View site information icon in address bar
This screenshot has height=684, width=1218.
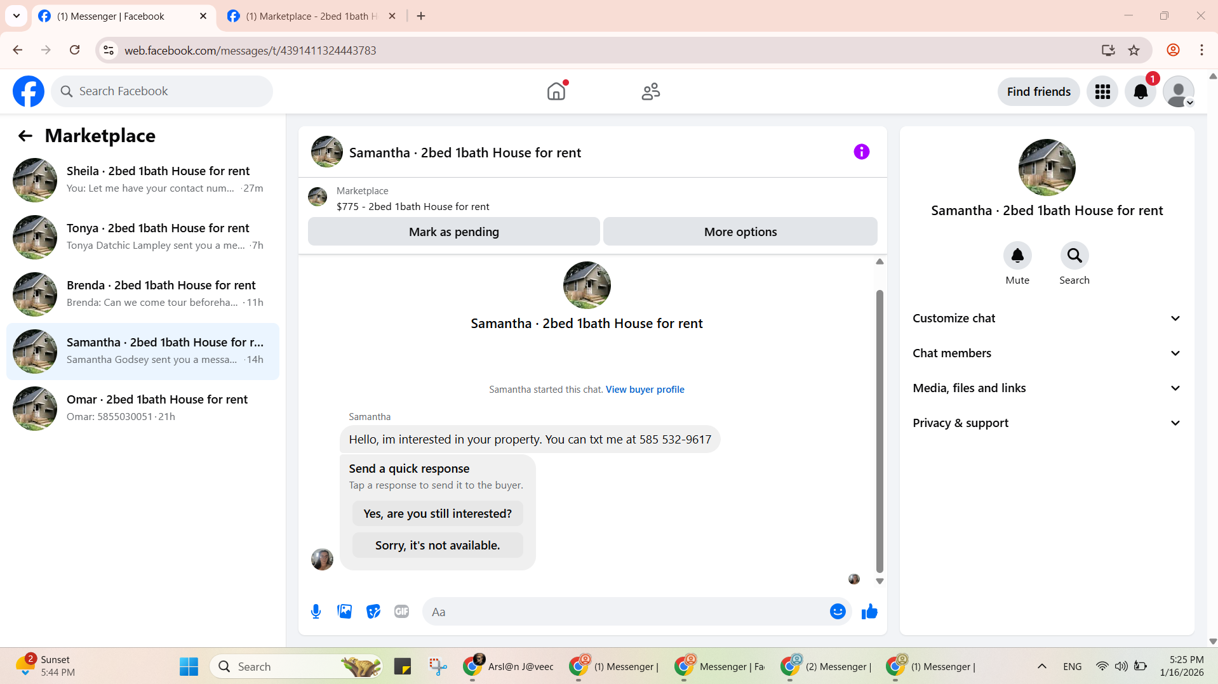[x=109, y=50]
